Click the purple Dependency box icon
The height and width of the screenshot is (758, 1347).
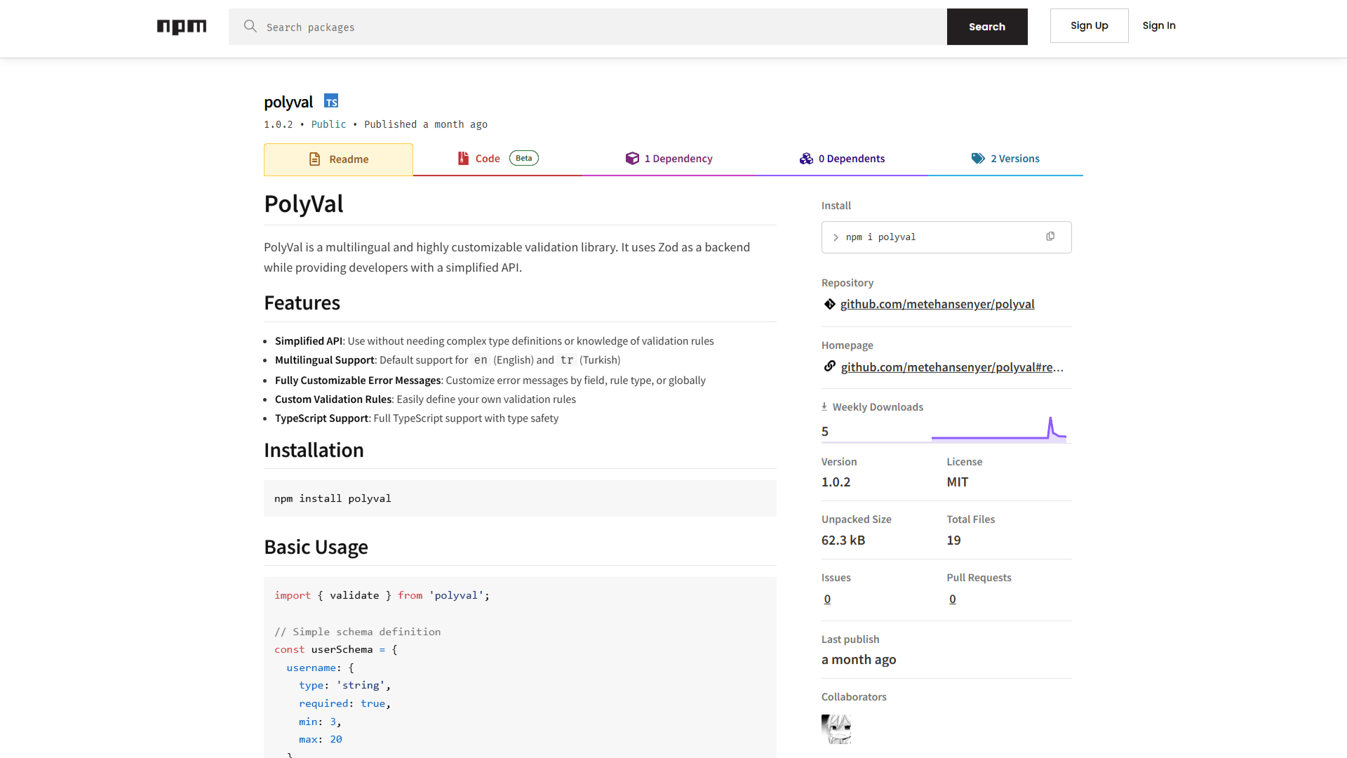632,159
